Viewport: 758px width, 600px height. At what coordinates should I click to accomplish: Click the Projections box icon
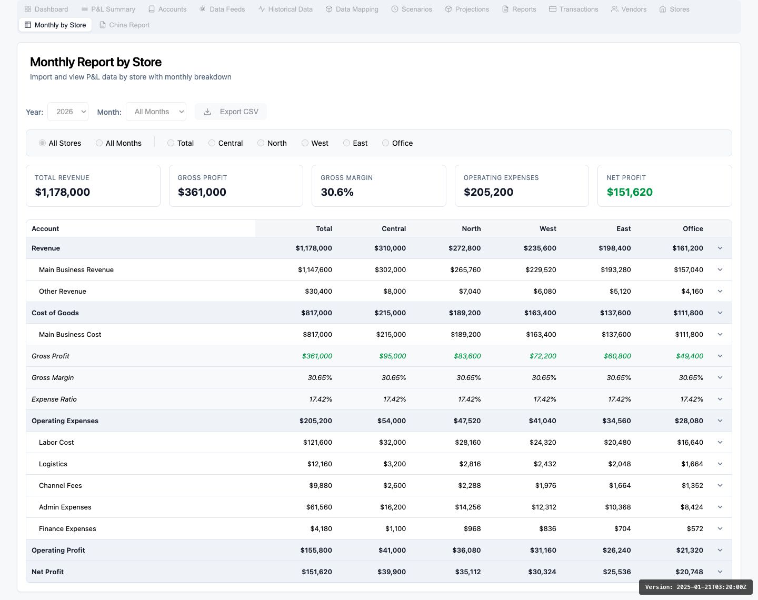click(448, 9)
